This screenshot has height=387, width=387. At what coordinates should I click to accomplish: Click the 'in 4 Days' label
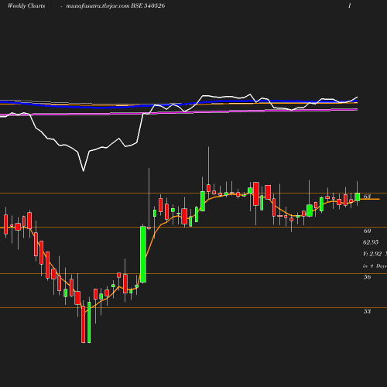(x=375, y=265)
